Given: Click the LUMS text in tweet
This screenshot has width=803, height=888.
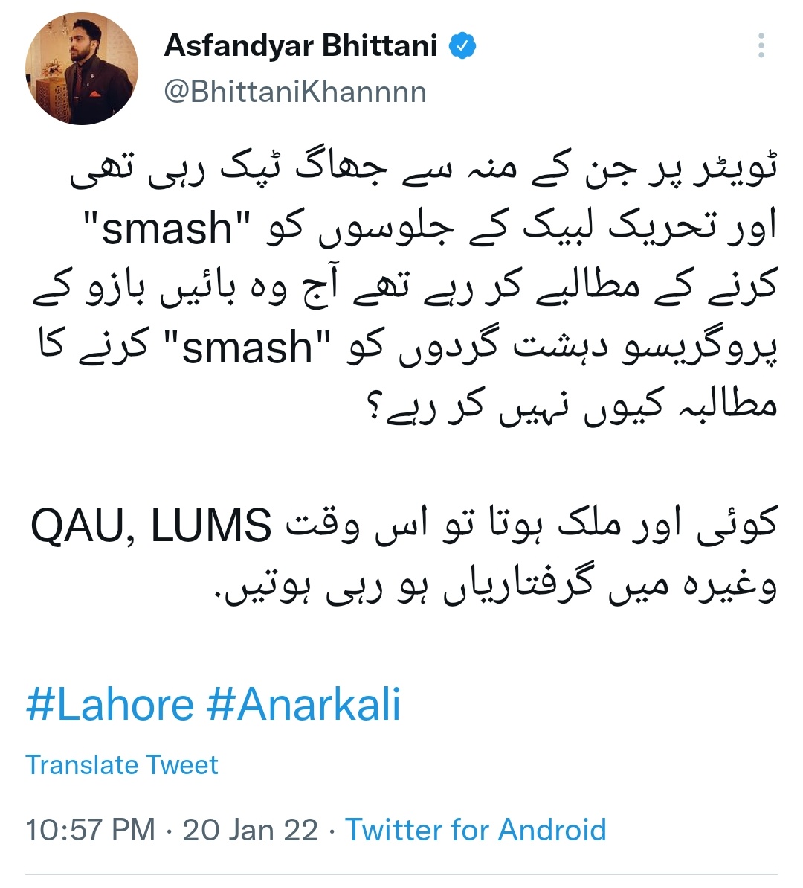Looking at the screenshot, I should pyautogui.click(x=212, y=526).
